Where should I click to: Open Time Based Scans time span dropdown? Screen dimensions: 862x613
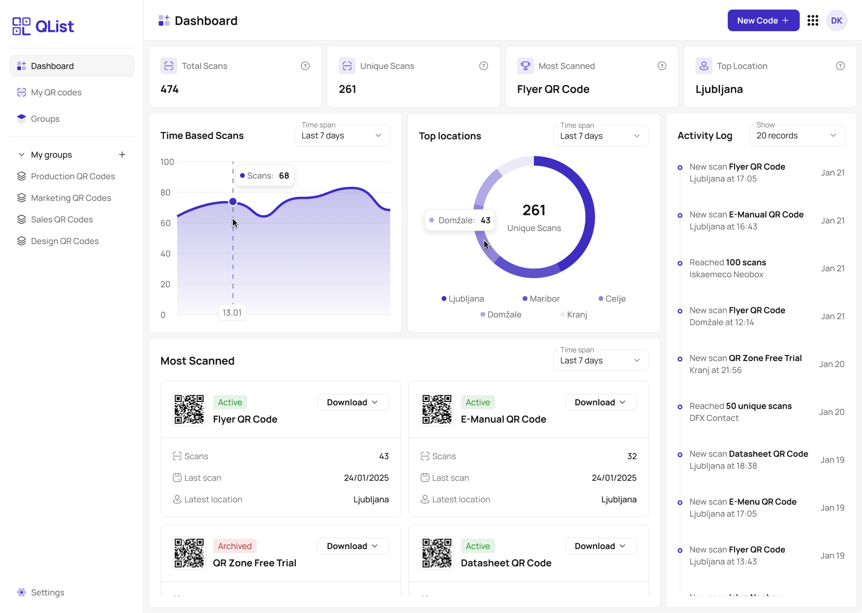point(342,136)
